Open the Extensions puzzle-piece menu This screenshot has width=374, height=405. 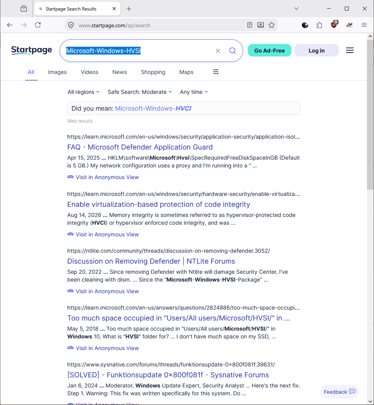click(x=319, y=25)
